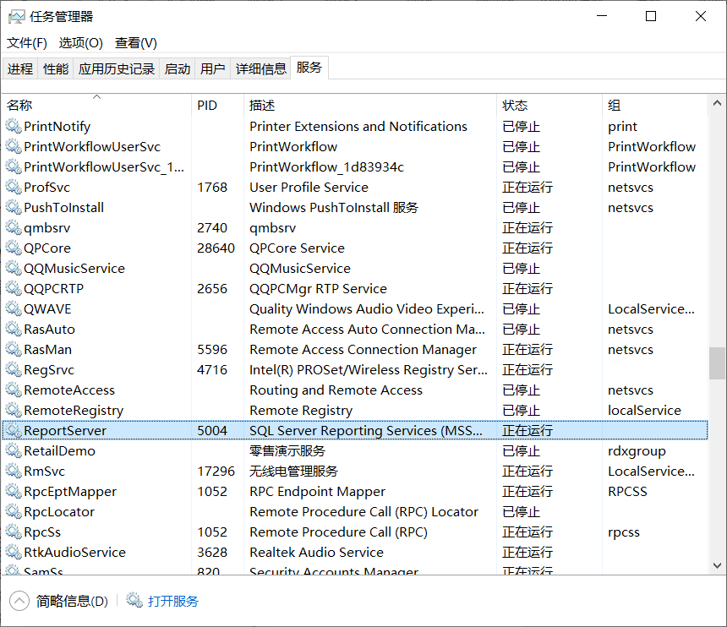The image size is (727, 627).
Task: Click the 打开服务 link
Action: click(173, 602)
